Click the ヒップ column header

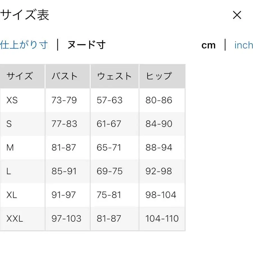(158, 76)
